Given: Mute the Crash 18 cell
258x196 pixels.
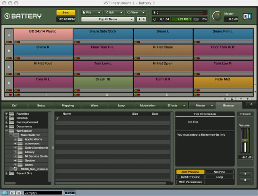Looking at the screenshot, I should [79, 90].
